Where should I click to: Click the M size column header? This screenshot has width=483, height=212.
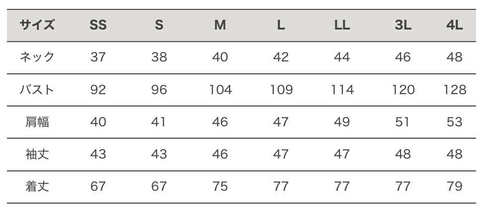click(x=220, y=25)
